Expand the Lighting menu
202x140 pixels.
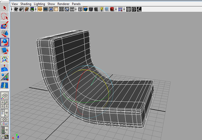[x=39, y=3]
